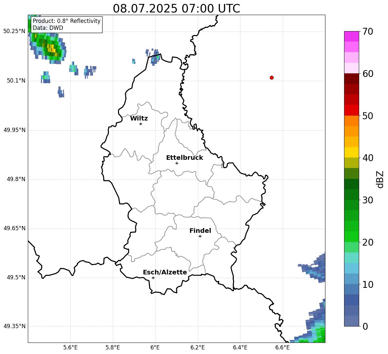Click the bright green colorbar segment above 20
388x354 pixels.
(352, 236)
